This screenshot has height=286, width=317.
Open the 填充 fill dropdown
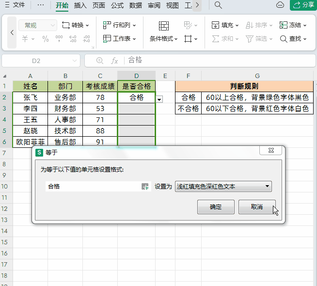coord(225,25)
